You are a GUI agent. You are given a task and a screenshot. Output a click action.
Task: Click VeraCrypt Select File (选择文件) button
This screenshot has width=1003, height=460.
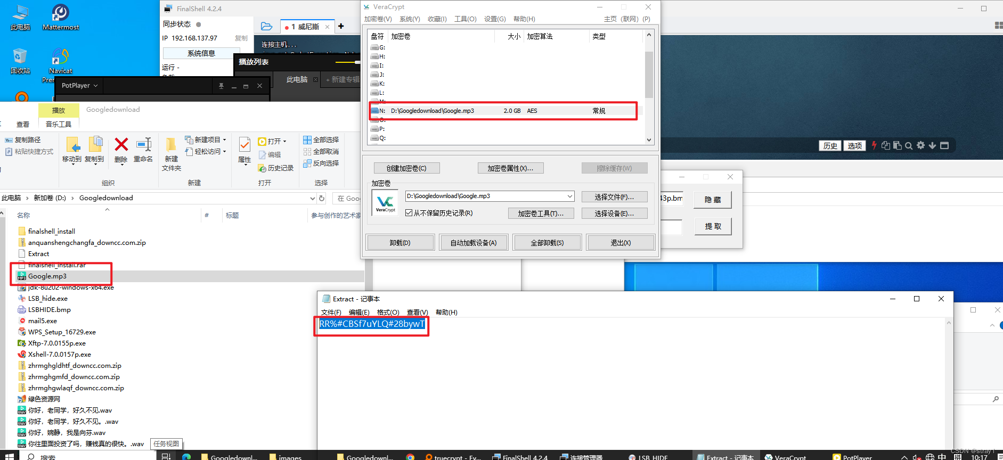[x=614, y=197]
